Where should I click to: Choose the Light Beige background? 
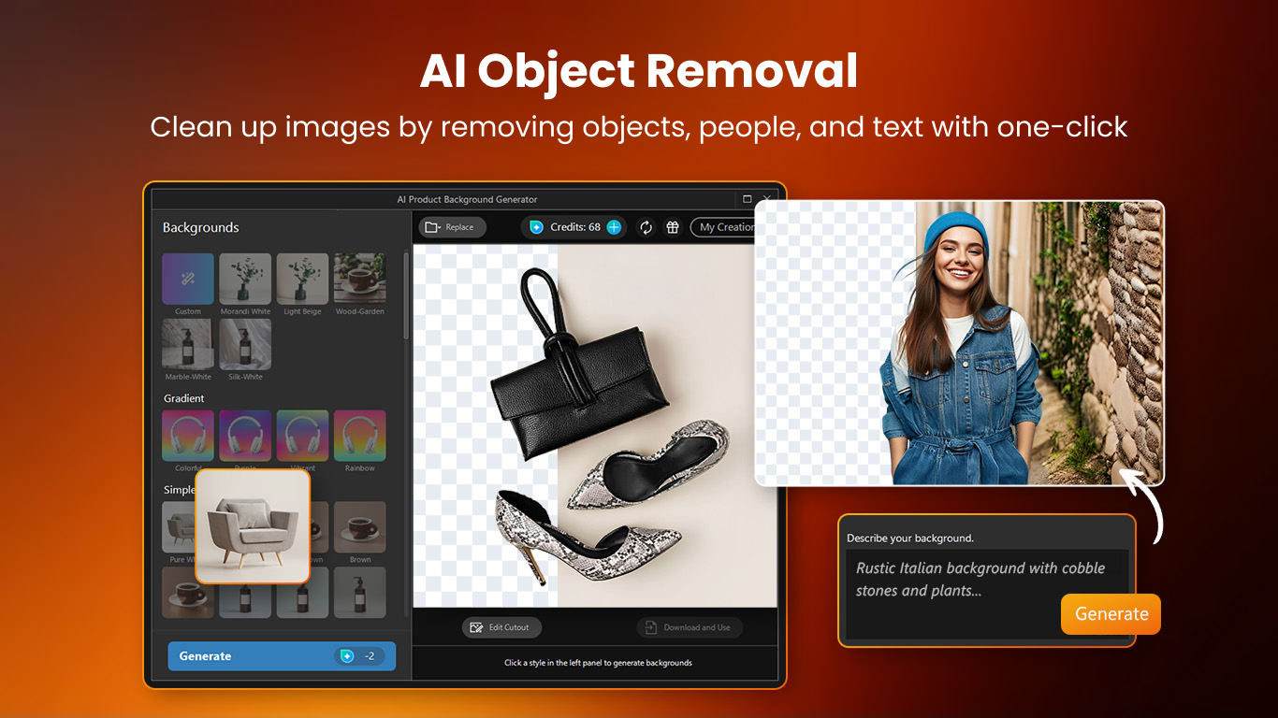point(303,279)
